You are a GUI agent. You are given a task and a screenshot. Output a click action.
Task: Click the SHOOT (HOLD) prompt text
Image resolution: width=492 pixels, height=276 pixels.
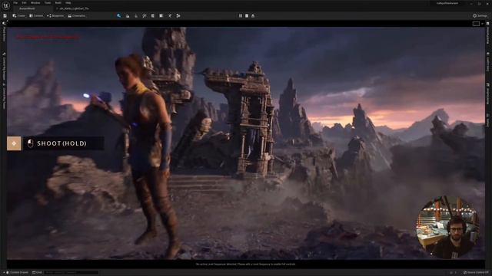(61, 143)
